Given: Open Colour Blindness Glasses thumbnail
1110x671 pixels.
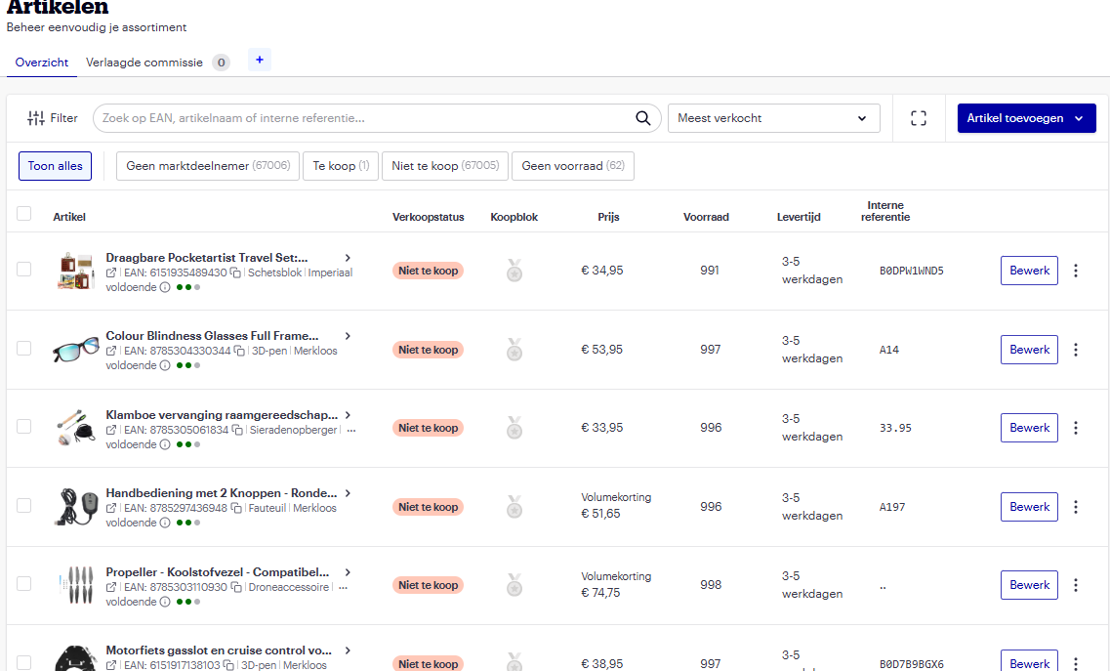Looking at the screenshot, I should point(76,350).
